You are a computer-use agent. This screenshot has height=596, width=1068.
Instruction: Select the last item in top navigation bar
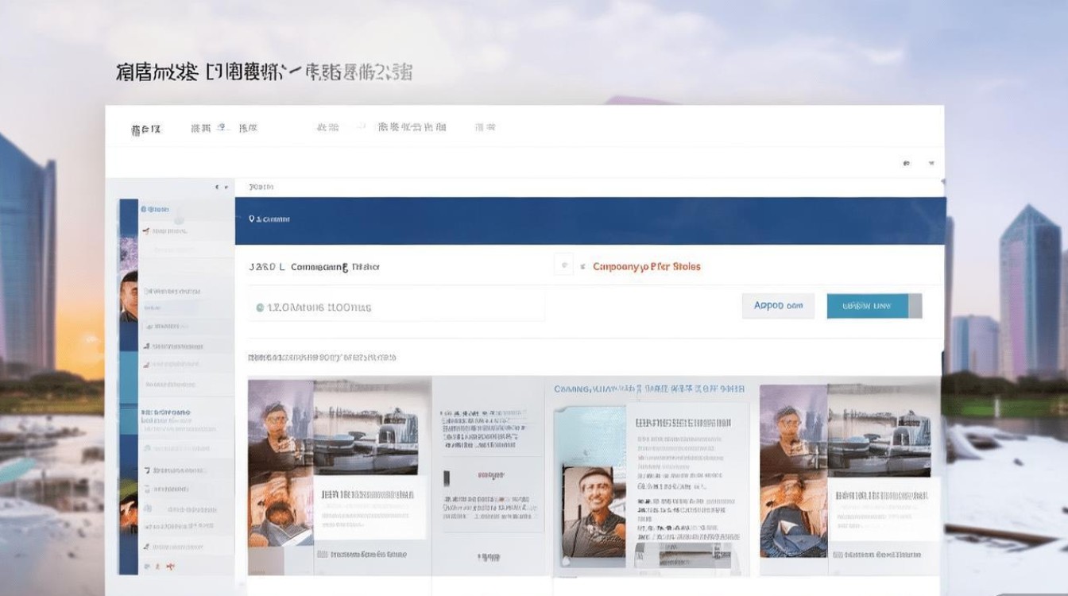pos(485,127)
